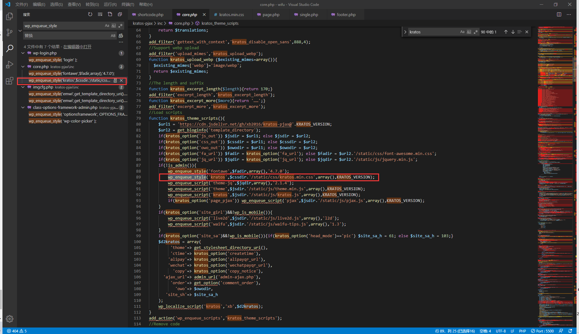The width and height of the screenshot is (579, 334).
Task: Change the PHP language mode in status bar
Action: (522, 331)
